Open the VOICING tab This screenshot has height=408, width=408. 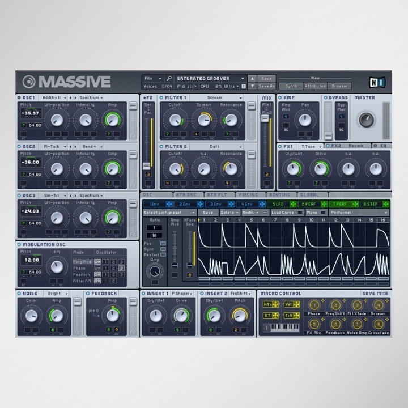point(250,194)
